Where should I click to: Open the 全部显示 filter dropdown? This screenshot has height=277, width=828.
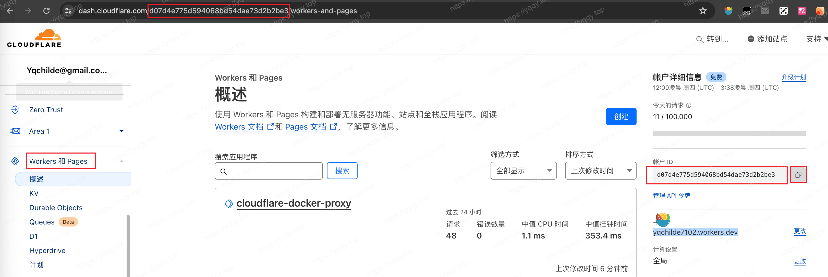point(523,171)
